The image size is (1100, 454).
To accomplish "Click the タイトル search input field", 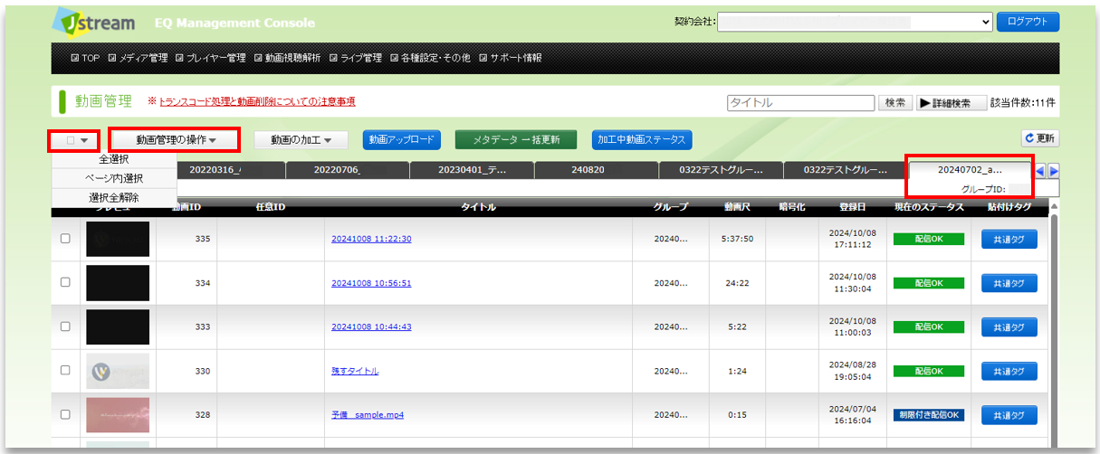I will (x=800, y=103).
